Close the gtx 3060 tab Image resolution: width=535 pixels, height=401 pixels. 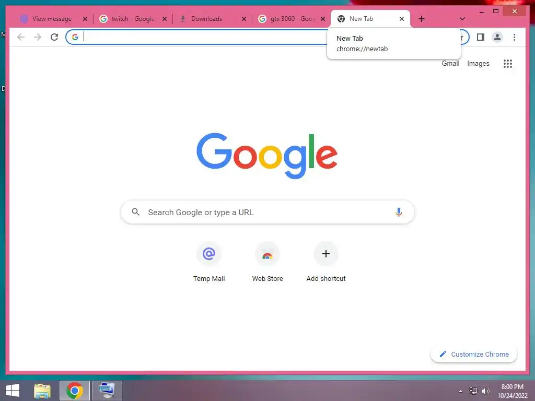(323, 19)
